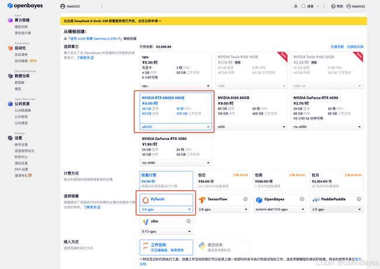
Task: Select the NVIDIA GeForce RTX 3090 card
Action: pos(175,150)
